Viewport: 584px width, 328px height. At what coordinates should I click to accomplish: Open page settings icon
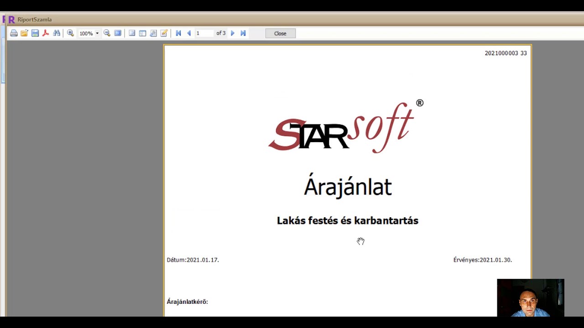pos(153,33)
